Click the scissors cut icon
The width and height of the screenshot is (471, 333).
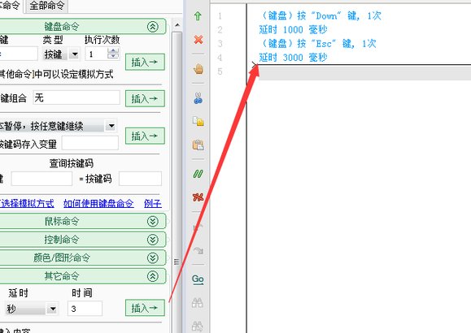(x=198, y=97)
